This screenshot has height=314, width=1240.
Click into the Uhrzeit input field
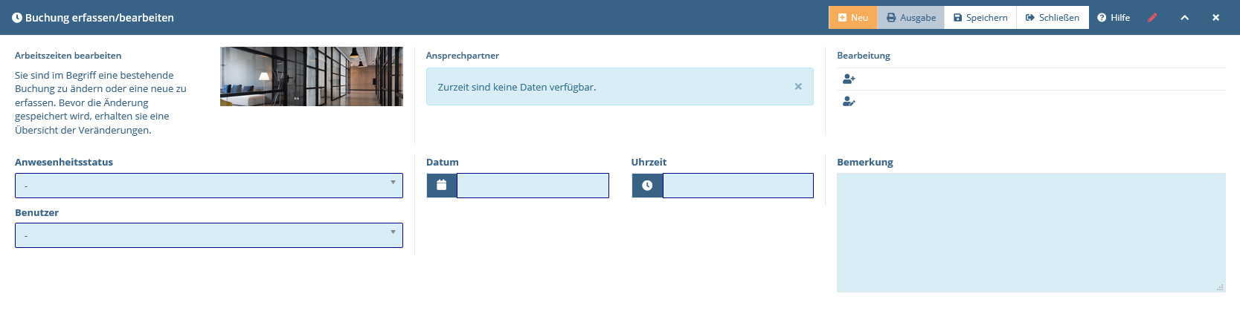tap(738, 186)
